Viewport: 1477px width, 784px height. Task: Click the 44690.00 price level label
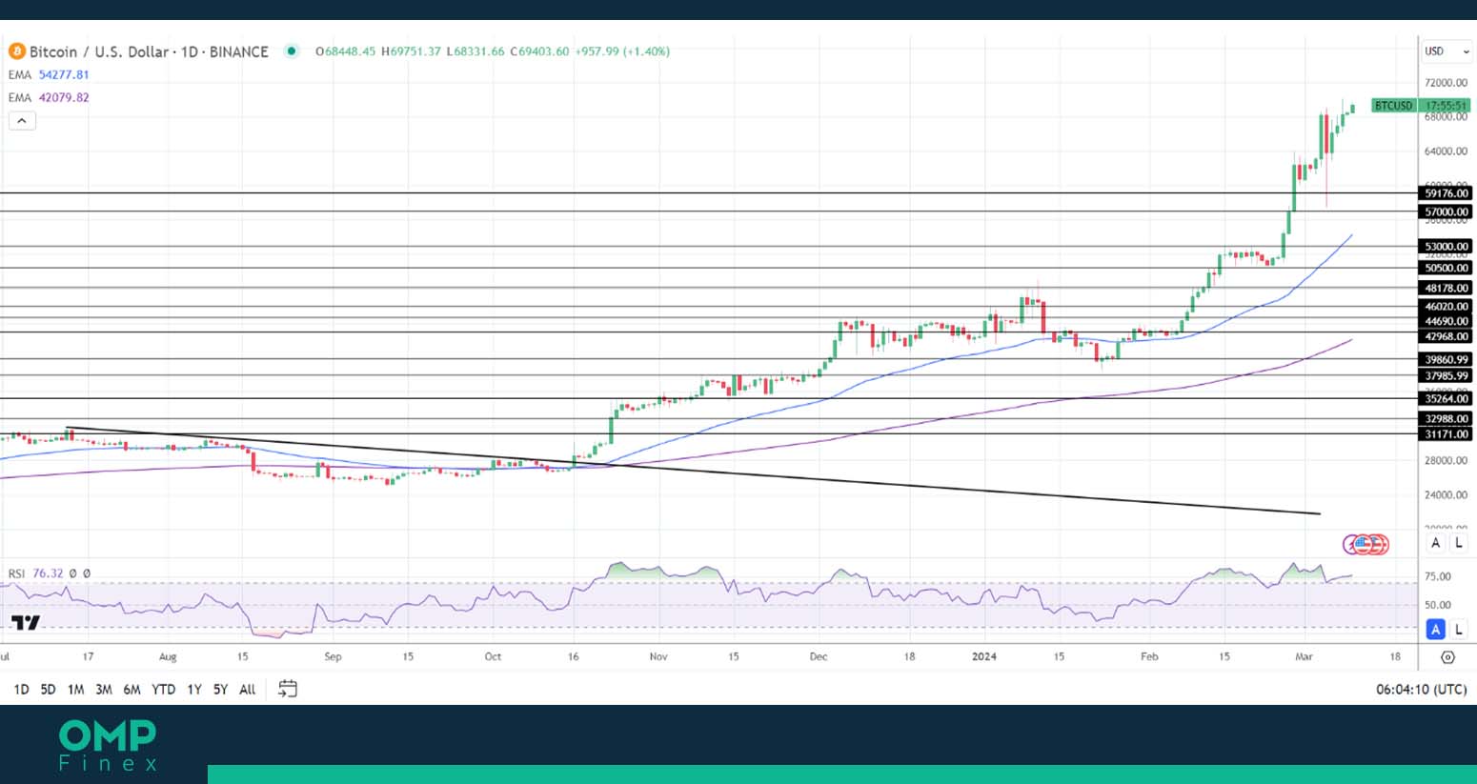click(x=1446, y=322)
